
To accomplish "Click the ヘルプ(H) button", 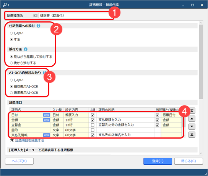I will click(x=19, y=161).
